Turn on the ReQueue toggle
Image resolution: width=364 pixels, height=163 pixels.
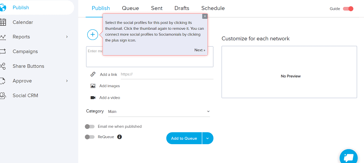(x=90, y=137)
